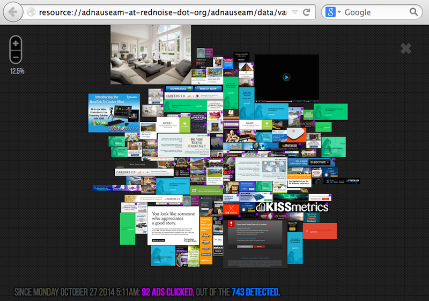Click the '92 ADS CLICKED' text
Image resolution: width=429 pixels, height=301 pixels.
click(167, 292)
